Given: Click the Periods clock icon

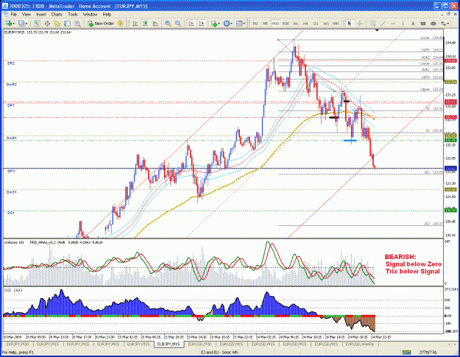Looking at the screenshot, I should [226, 24].
